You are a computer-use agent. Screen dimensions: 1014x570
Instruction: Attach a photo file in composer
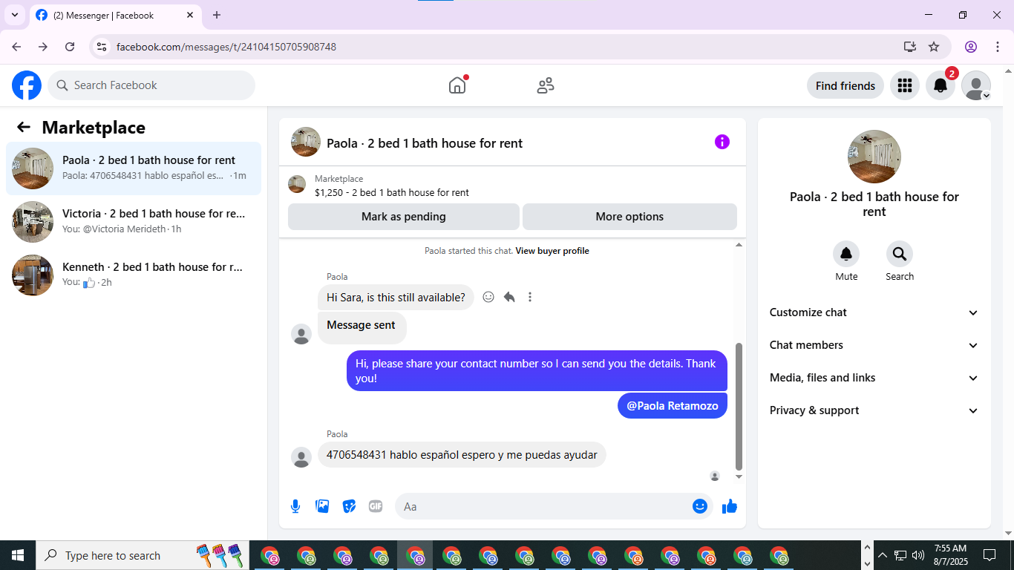[322, 506]
